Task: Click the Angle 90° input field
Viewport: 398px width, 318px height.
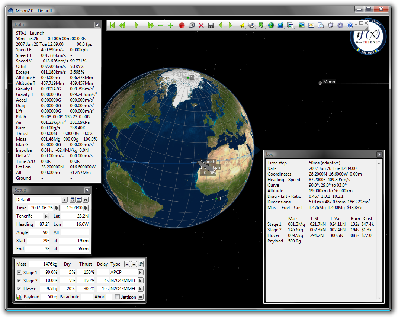Action: pyautogui.click(x=39, y=232)
